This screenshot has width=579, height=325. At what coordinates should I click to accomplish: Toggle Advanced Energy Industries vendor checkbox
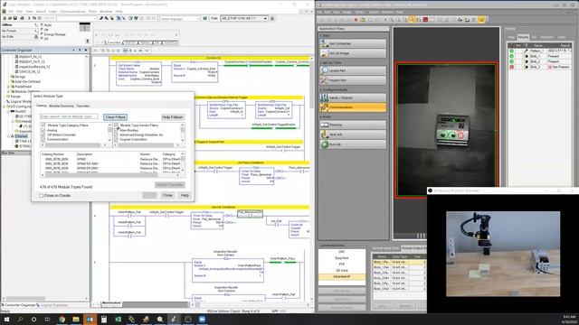pyautogui.click(x=116, y=135)
